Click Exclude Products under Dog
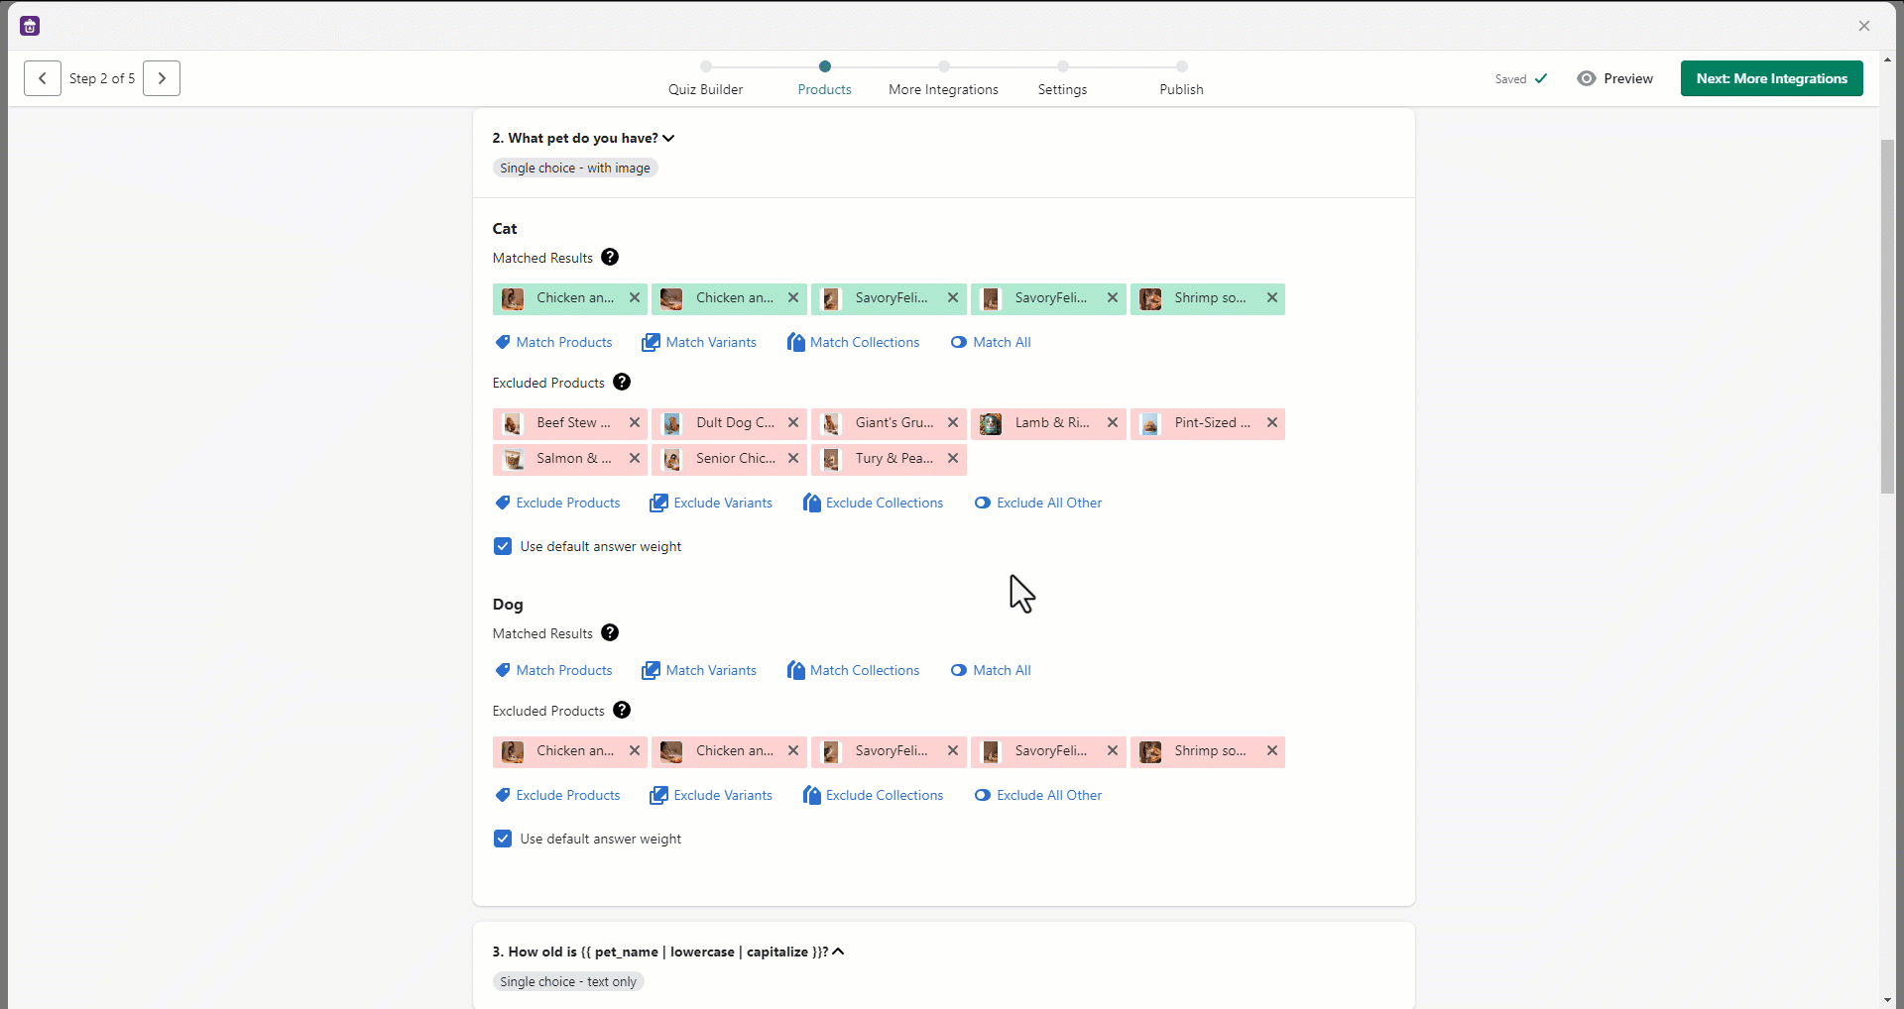Viewport: 1904px width, 1009px height. pyautogui.click(x=557, y=796)
